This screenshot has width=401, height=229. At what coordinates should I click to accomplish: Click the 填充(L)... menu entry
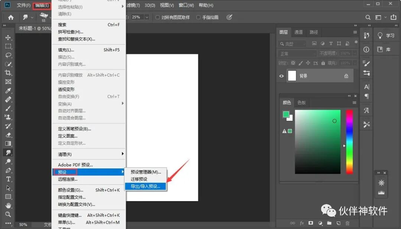point(89,50)
